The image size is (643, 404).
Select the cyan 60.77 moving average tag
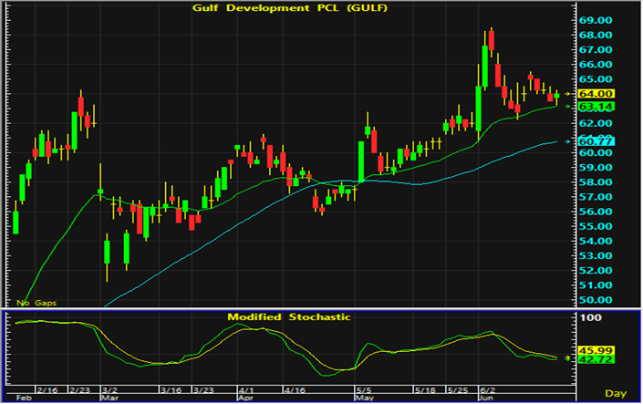coord(596,141)
